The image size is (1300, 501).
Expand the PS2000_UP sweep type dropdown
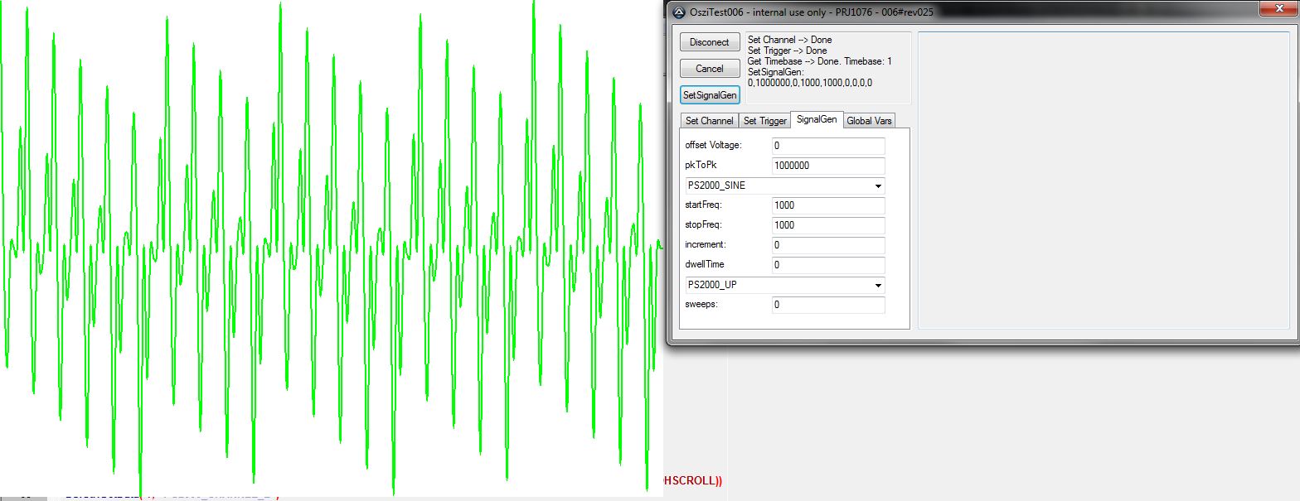(784, 285)
